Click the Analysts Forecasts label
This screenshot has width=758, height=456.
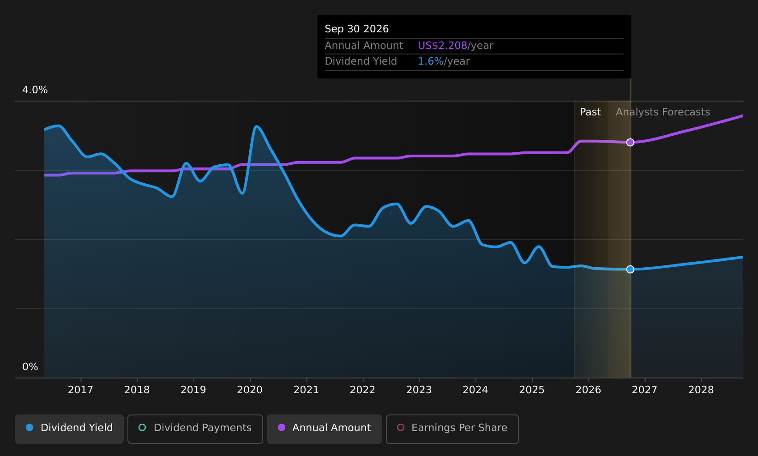663,112
